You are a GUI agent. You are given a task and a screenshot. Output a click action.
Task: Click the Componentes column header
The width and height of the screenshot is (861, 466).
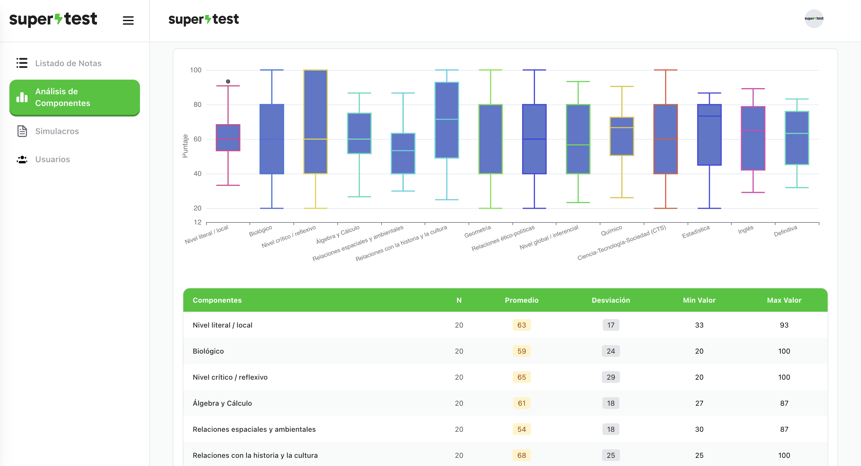(217, 300)
